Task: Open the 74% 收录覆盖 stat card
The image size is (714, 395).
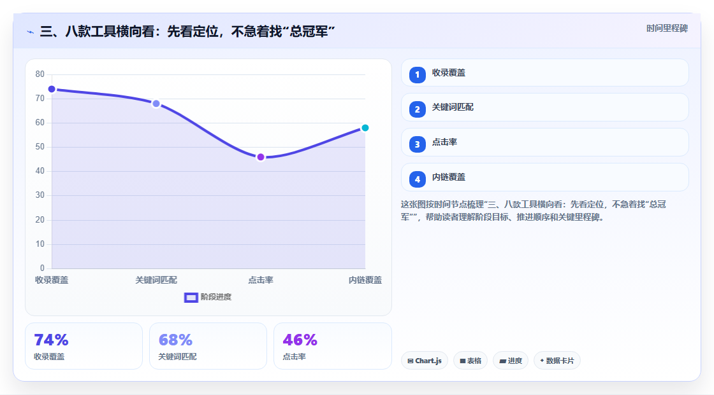Action: 84,346
